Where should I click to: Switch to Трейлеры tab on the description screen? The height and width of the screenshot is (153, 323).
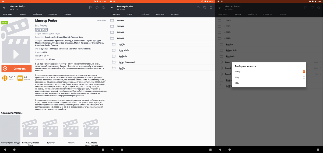(37, 14)
